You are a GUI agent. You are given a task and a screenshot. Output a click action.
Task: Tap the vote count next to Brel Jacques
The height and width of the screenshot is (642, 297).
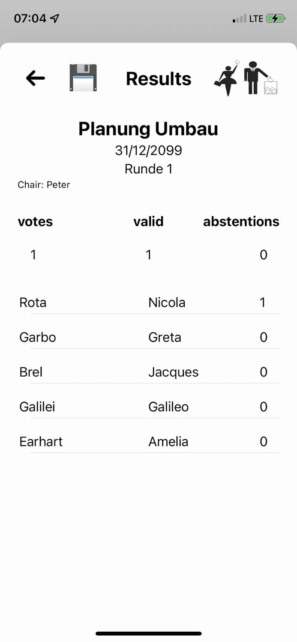[x=264, y=372]
